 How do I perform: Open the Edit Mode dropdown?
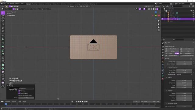click(x=6, y=9)
